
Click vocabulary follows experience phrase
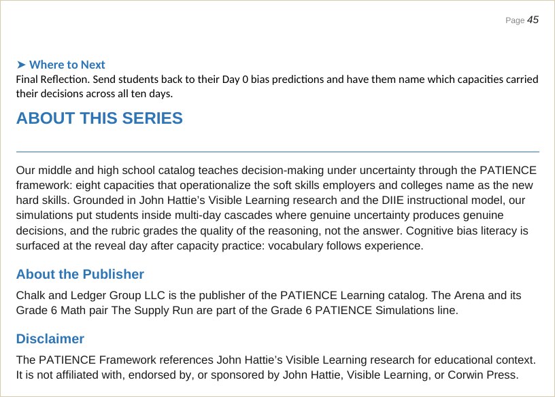click(x=344, y=245)
